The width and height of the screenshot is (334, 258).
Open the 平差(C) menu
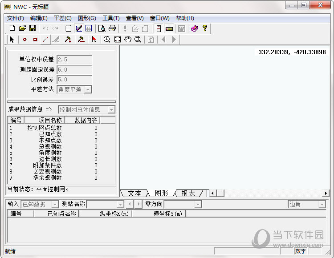pyautogui.click(x=63, y=18)
